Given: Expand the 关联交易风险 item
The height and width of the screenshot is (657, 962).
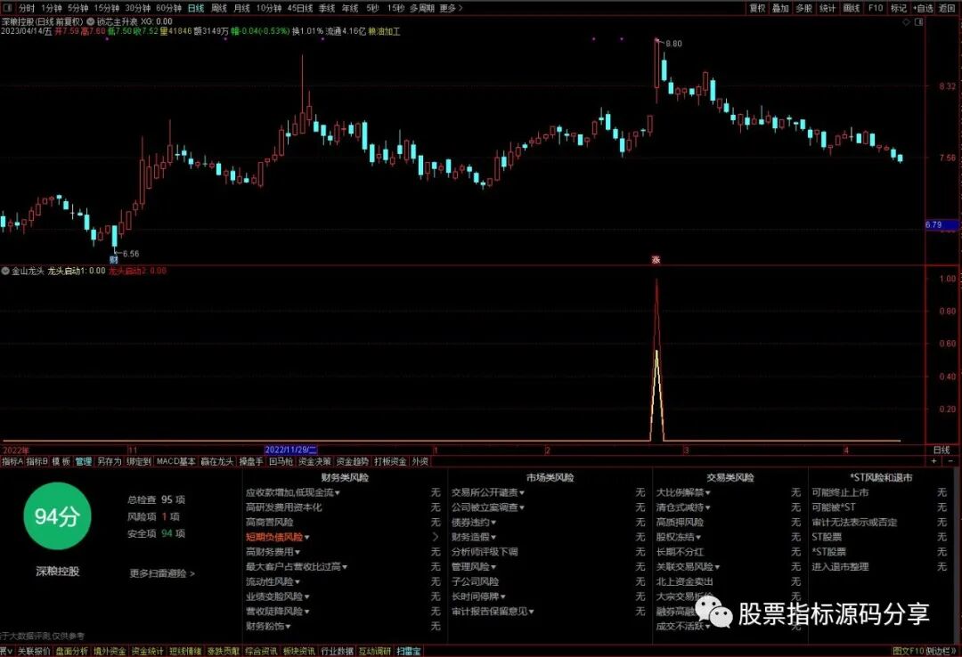Looking at the screenshot, I should click(x=688, y=567).
